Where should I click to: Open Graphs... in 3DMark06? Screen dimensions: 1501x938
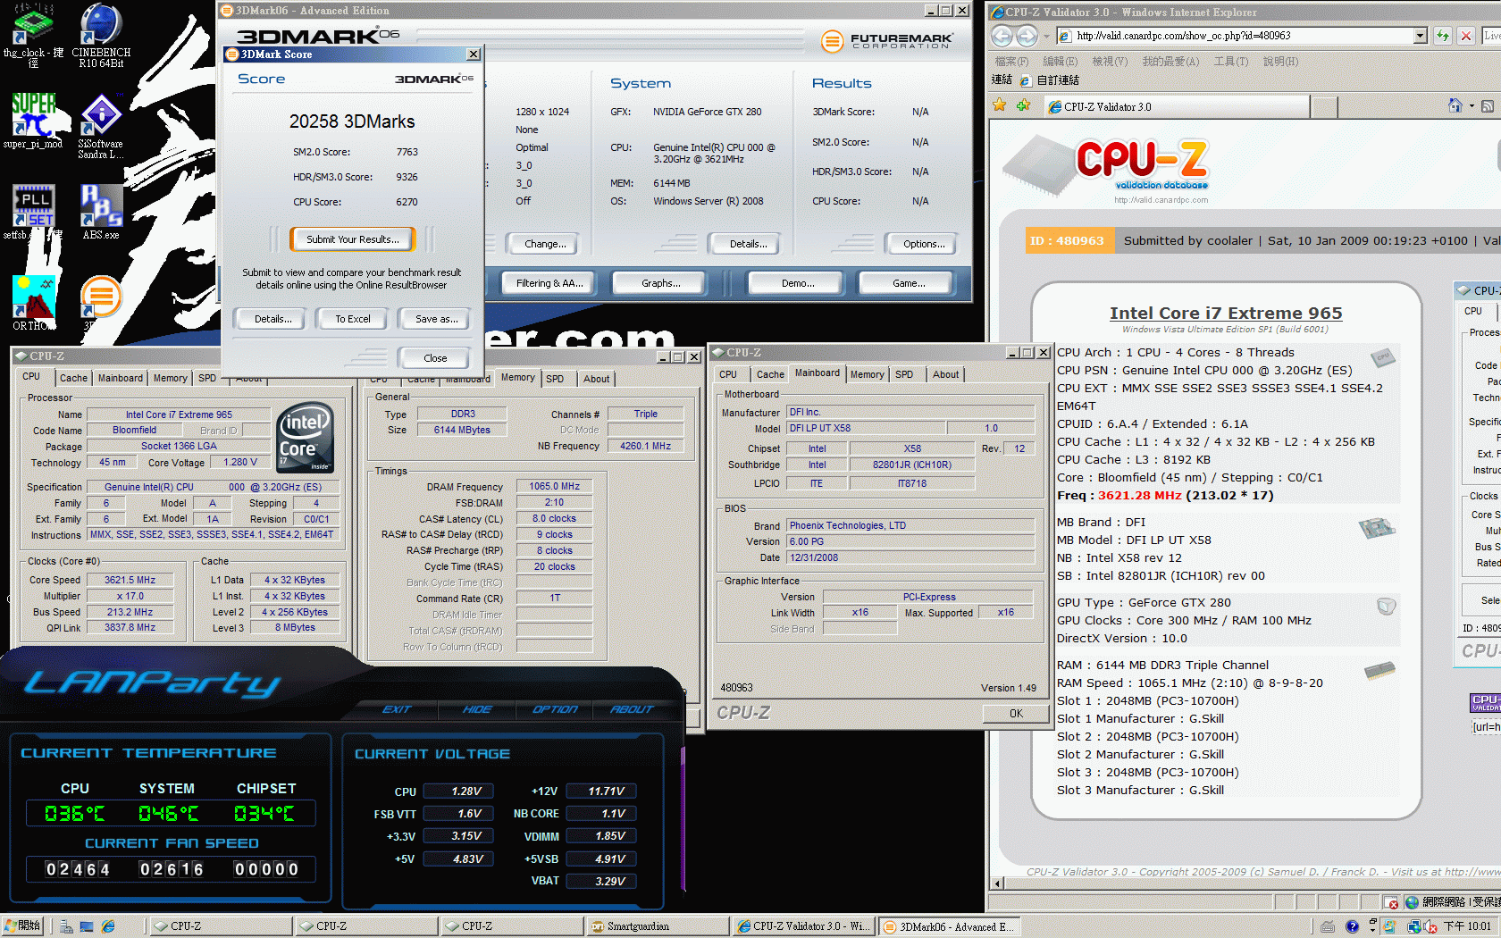(661, 283)
